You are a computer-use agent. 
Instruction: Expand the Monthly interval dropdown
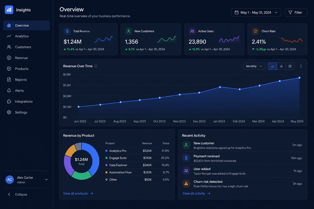pos(254,66)
